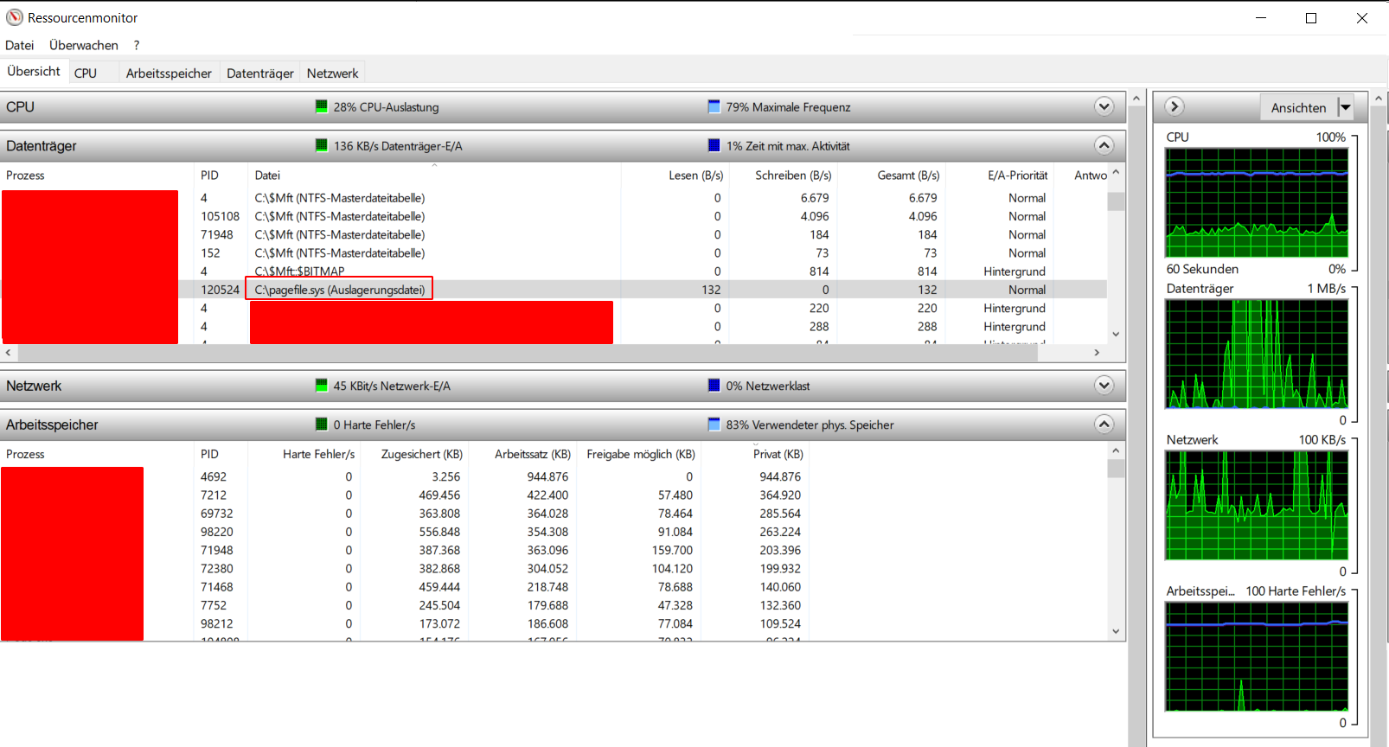The width and height of the screenshot is (1389, 747).
Task: Click the Datenträger activity graph
Action: click(x=1257, y=354)
